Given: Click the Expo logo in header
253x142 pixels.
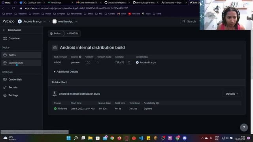Looking at the screenshot, I should (8, 21).
